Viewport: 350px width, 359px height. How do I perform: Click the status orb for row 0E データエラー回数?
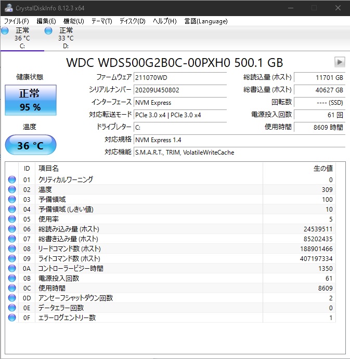12,308
